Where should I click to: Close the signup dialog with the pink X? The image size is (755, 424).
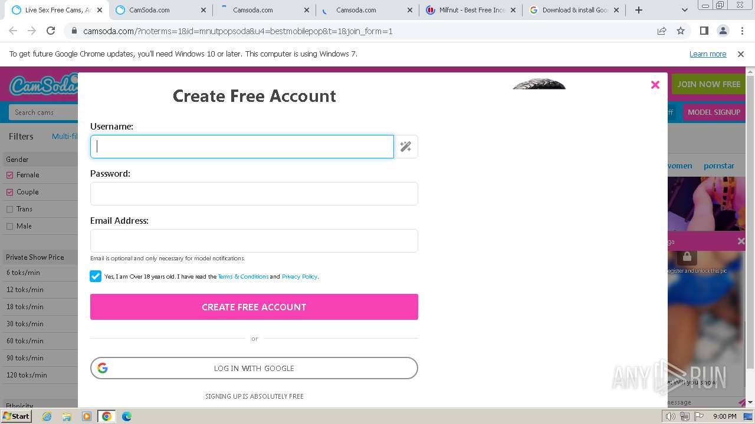[x=655, y=85]
